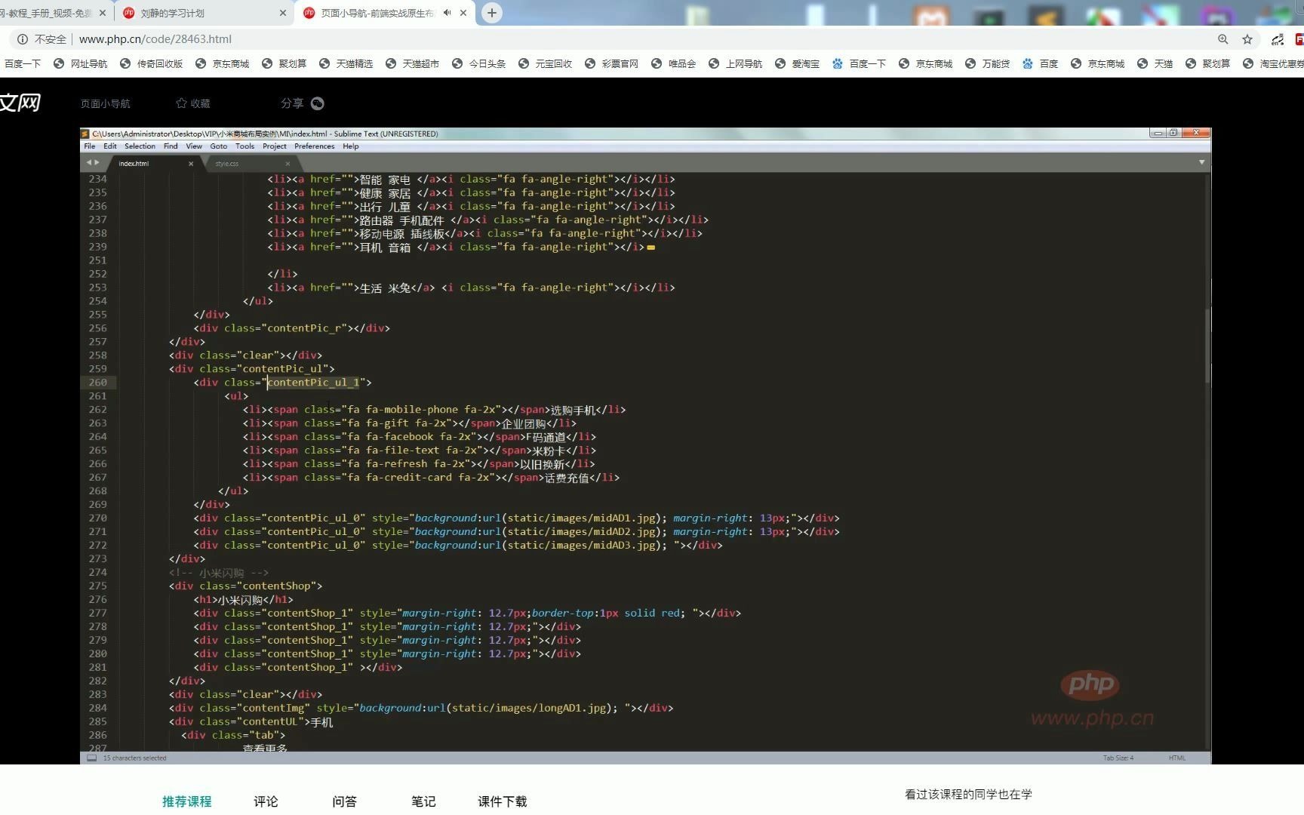Go to the previous tab with Sublime's left arrow

click(89, 162)
